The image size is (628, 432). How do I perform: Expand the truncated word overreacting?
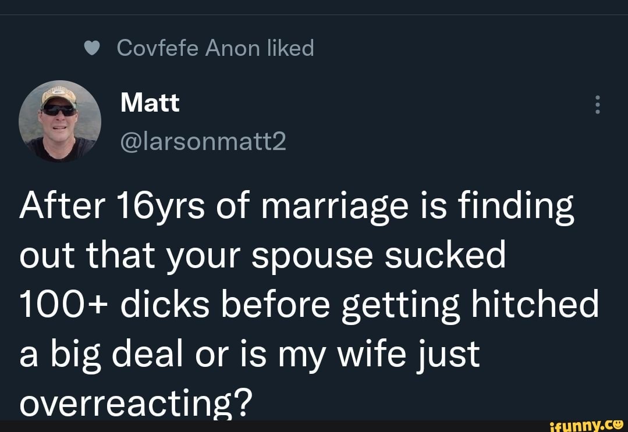point(134,401)
